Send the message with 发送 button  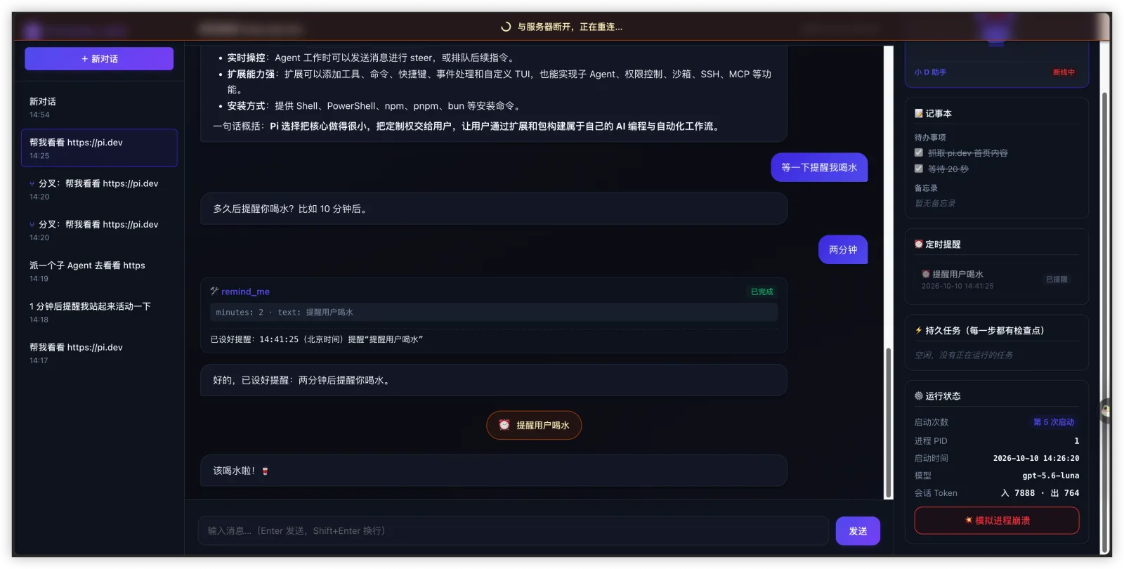[858, 531]
